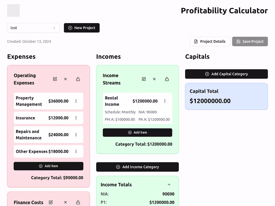
Task: Edit the Income Streams category name
Action: (x=144, y=79)
